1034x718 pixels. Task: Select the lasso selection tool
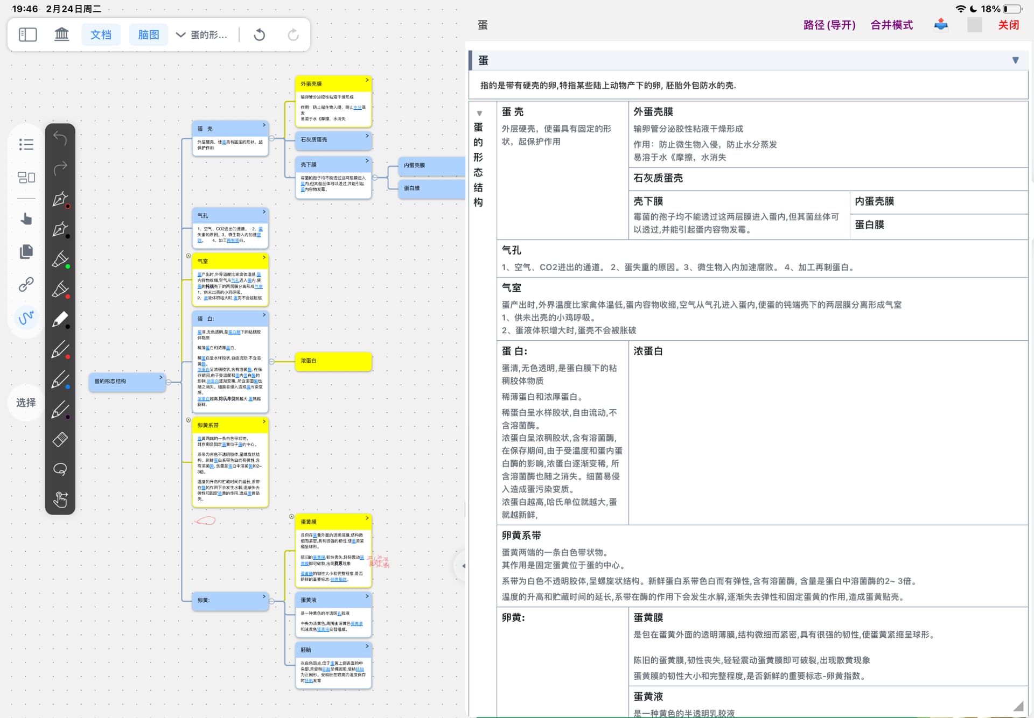(60, 469)
